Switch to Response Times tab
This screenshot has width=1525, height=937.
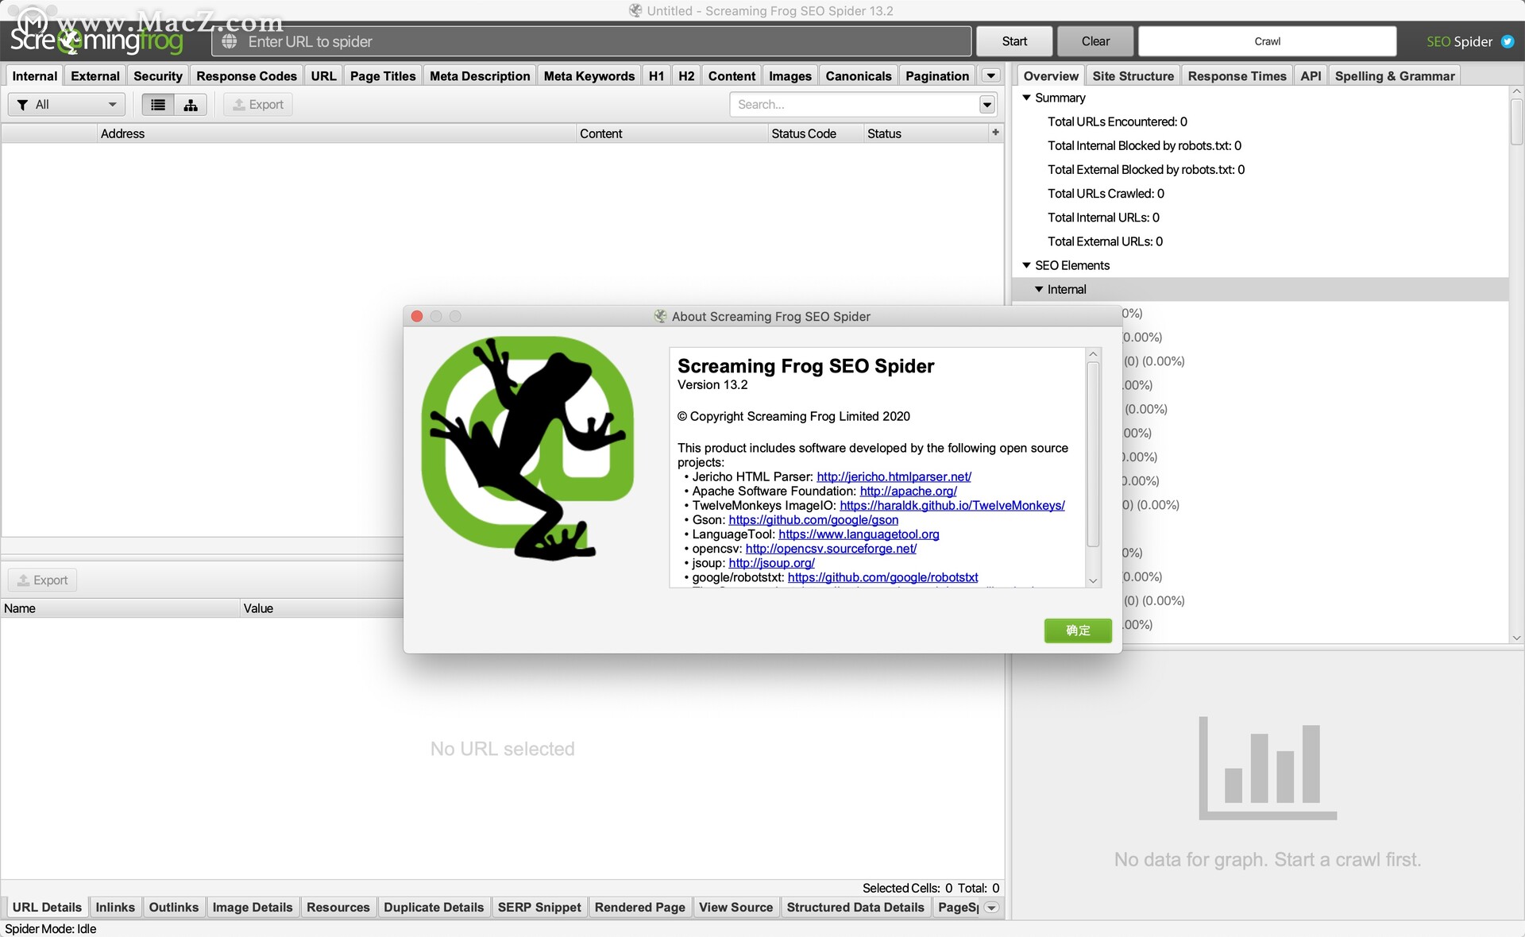coord(1237,75)
